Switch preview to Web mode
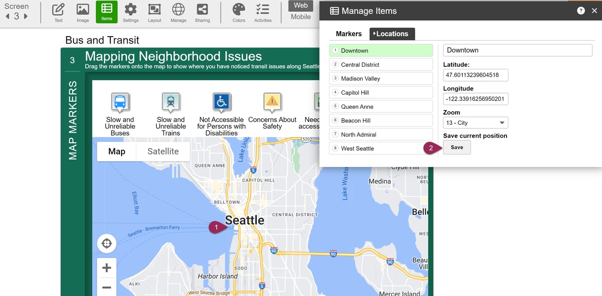 pyautogui.click(x=301, y=6)
